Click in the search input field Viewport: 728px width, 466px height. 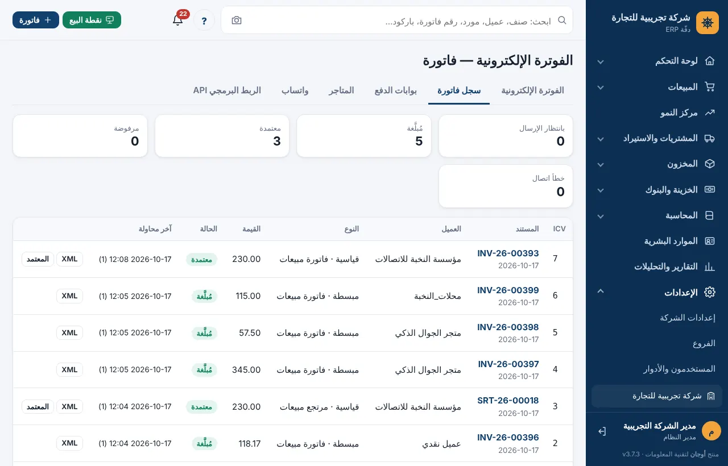tap(398, 20)
